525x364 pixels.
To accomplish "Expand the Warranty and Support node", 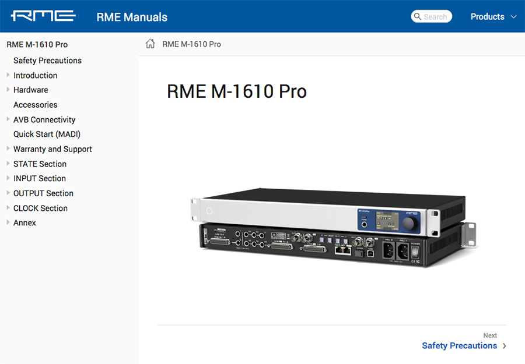I will 8,149.
